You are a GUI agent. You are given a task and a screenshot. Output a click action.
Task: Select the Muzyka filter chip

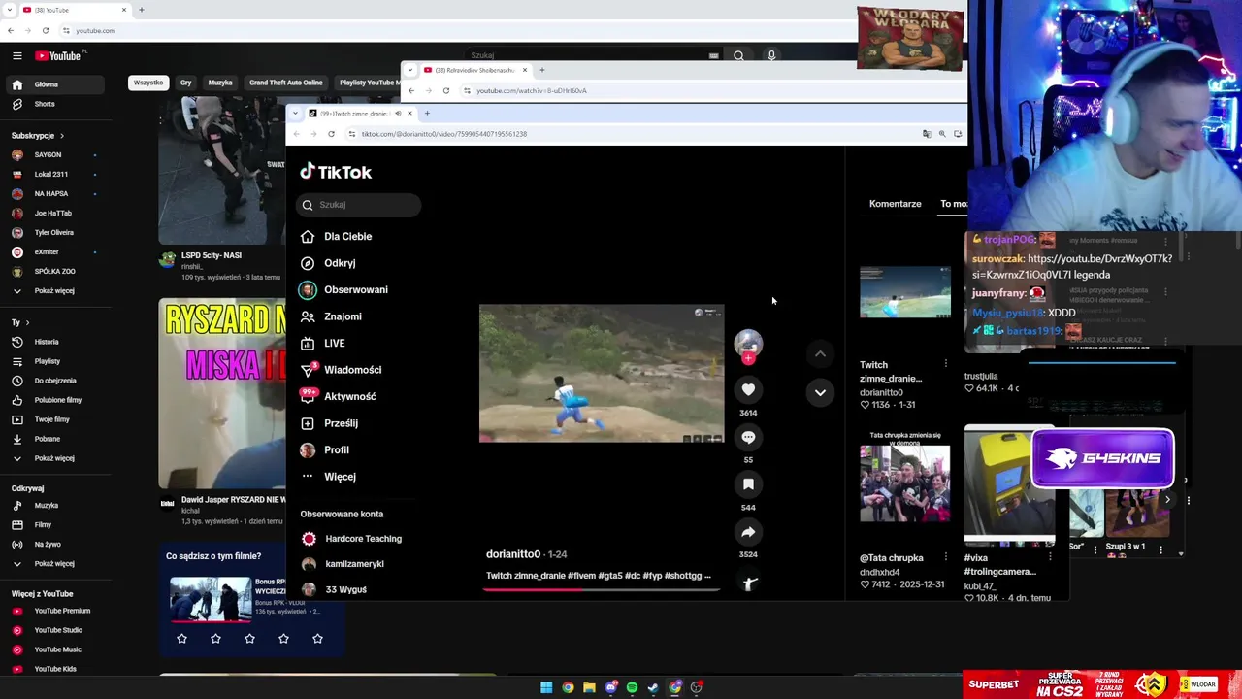coord(220,83)
